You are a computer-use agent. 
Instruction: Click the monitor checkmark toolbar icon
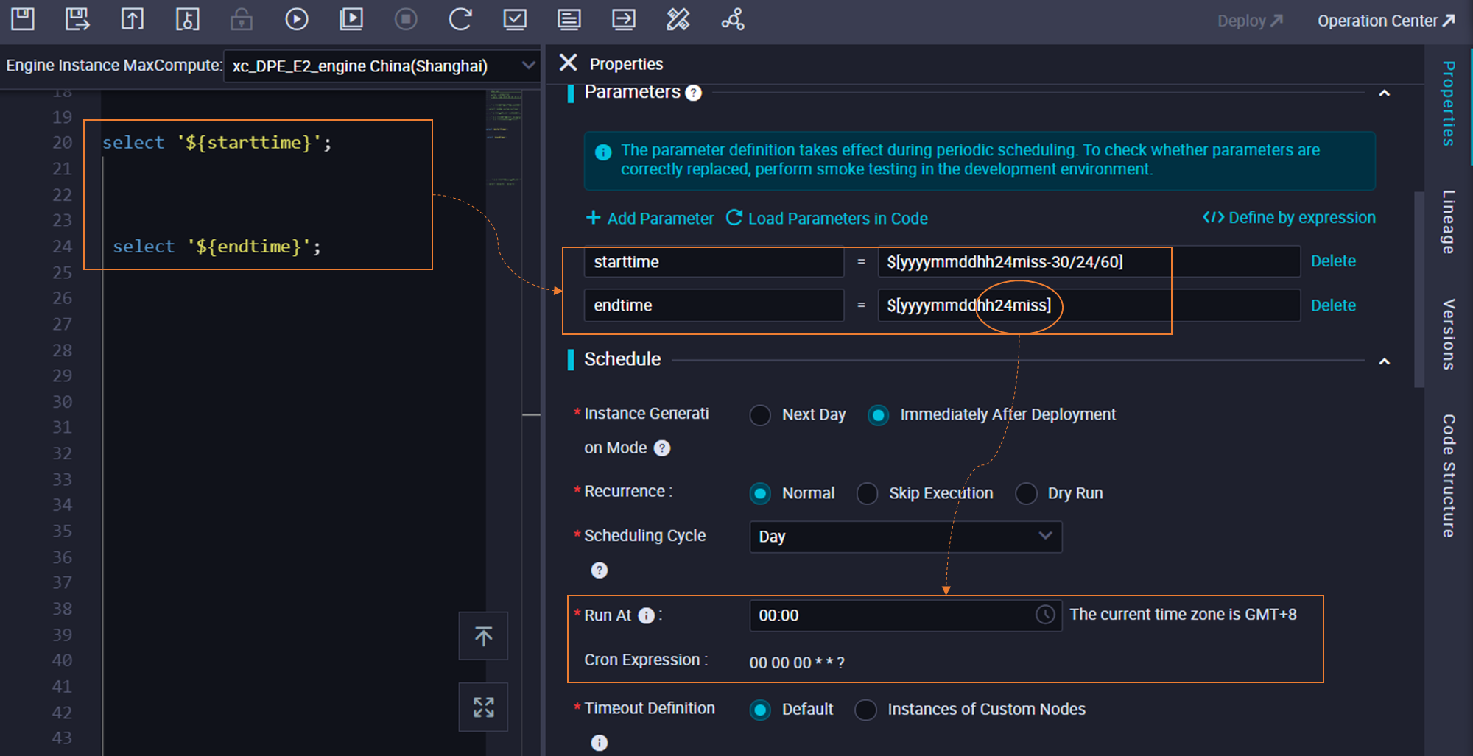coord(515,19)
